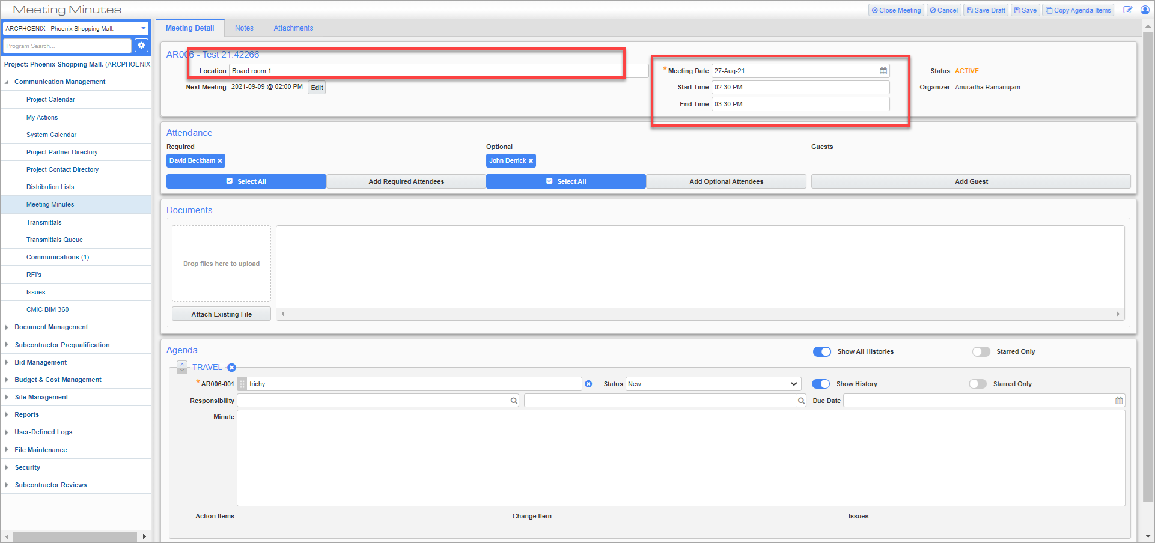The width and height of the screenshot is (1155, 543).
Task: Click Edit next to Next Meeting
Action: pos(317,88)
